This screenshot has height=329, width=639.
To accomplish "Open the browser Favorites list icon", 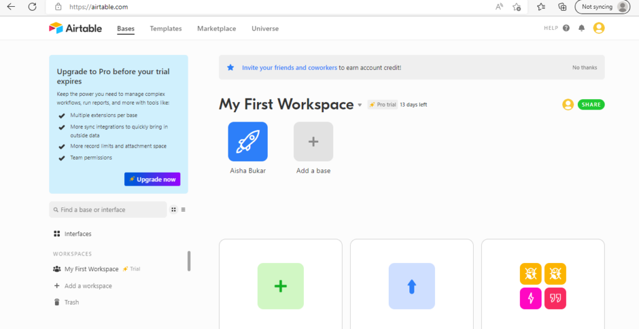I will coord(541,6).
